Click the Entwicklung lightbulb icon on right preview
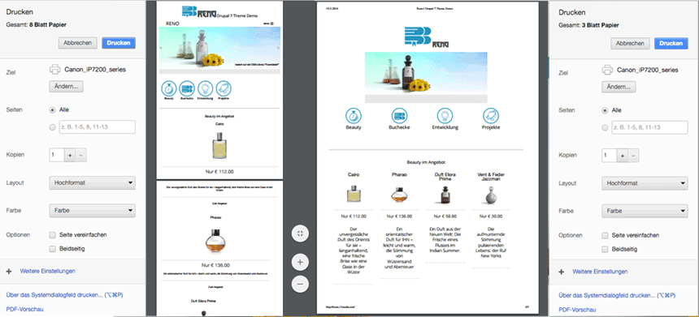This screenshot has height=317, width=699. (x=445, y=116)
